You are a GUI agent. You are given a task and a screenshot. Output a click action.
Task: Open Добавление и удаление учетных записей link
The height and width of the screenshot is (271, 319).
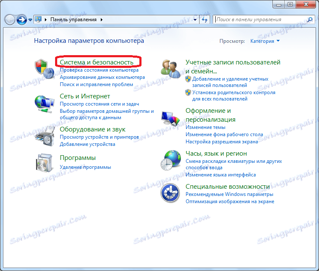230,82
